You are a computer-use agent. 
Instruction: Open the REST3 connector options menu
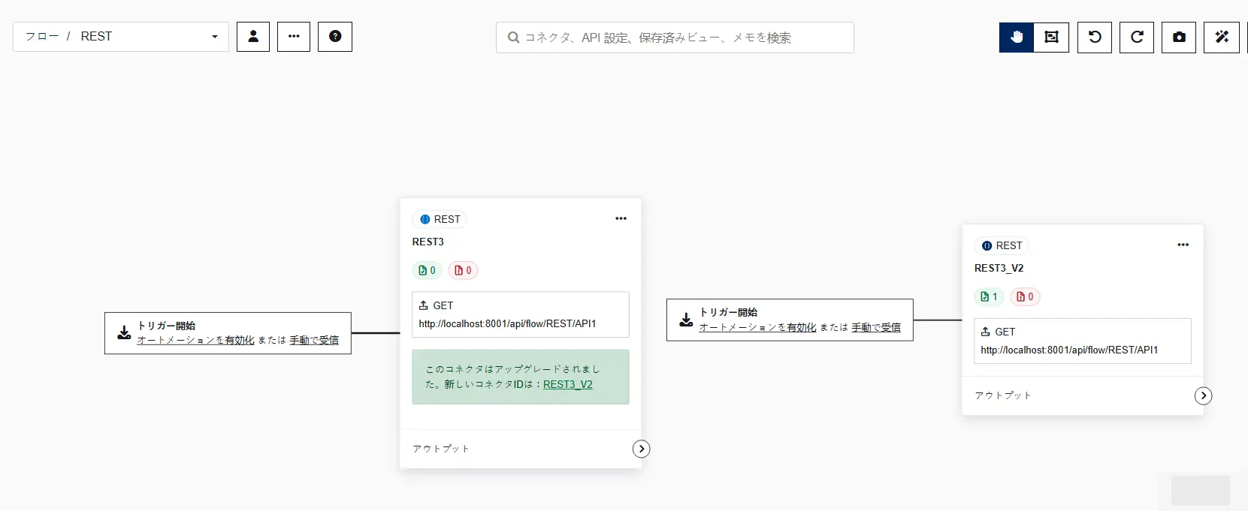click(621, 218)
